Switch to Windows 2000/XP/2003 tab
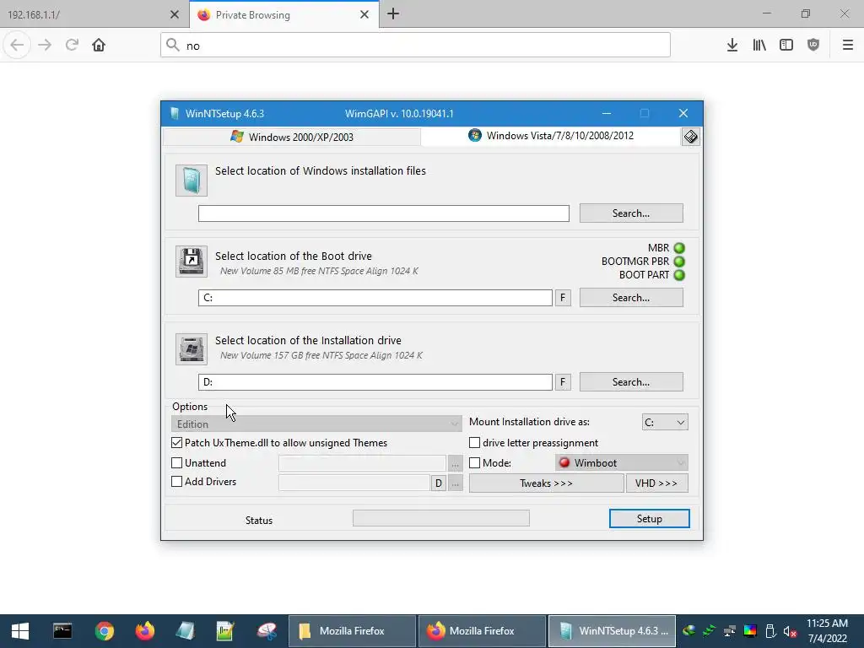 (x=292, y=137)
